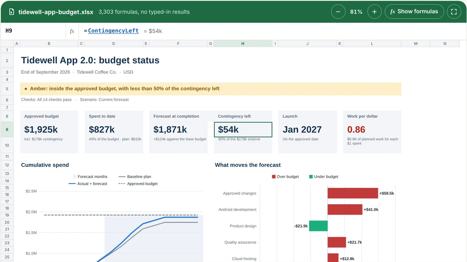Select row header 12
The width and height of the screenshot is (467, 262).
point(7,165)
